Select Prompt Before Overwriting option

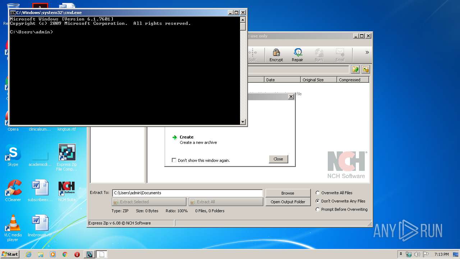point(318,209)
